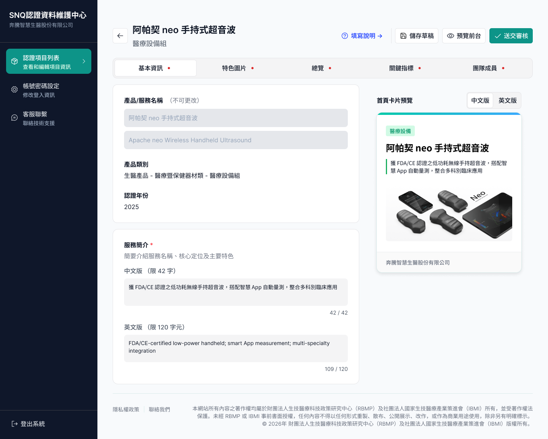Focus the 中文版 service intro textarea

point(236,292)
